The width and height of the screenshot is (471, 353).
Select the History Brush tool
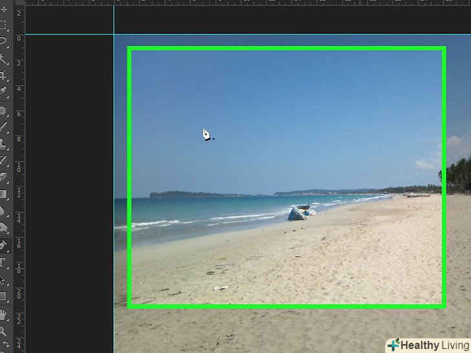(3, 160)
